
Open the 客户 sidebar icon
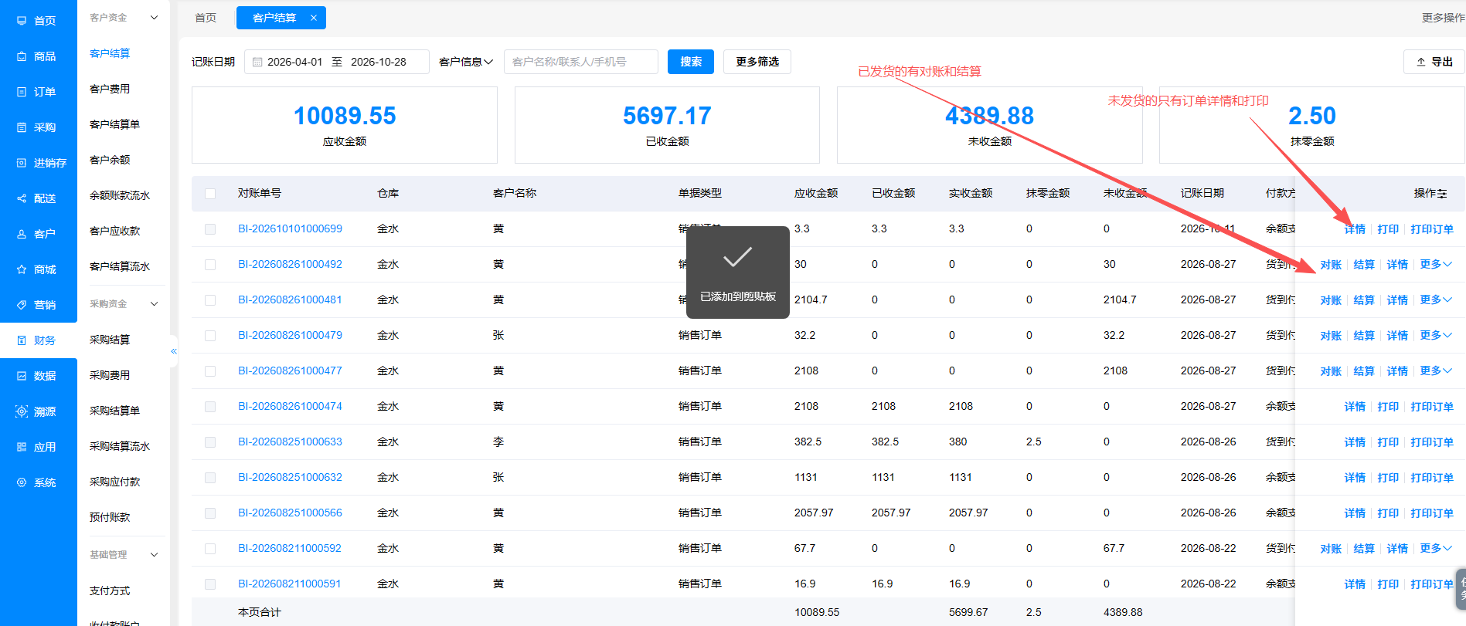pyautogui.click(x=22, y=234)
